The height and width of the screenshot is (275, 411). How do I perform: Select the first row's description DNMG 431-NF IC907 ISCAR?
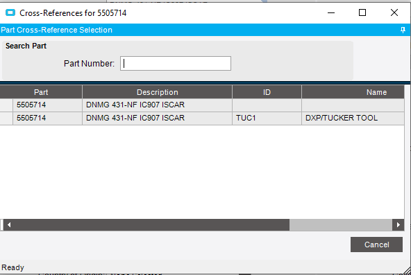coord(158,105)
